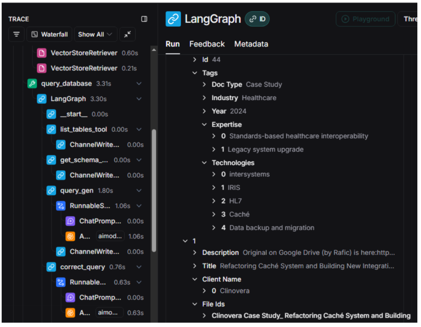This screenshot has height=327, width=421.
Task: Collapse the item 1 section
Action: 185,241
